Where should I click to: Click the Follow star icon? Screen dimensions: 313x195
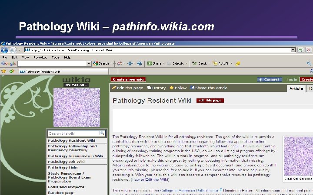(x=171, y=88)
